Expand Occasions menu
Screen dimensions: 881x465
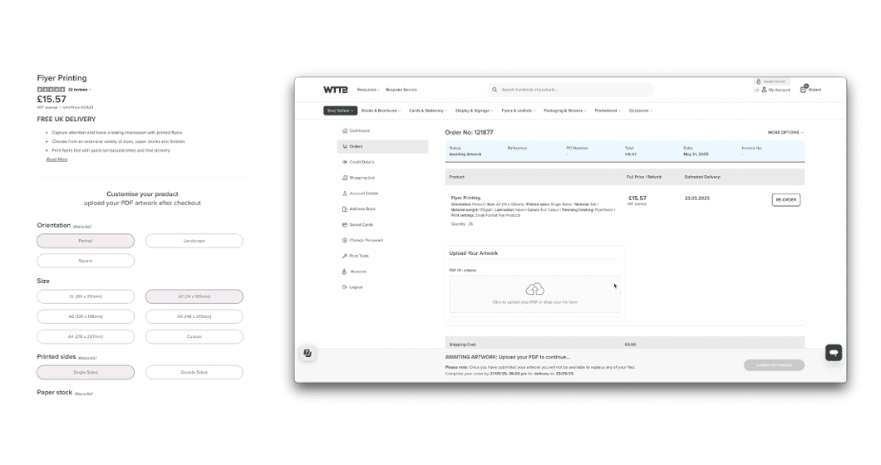pyautogui.click(x=641, y=110)
